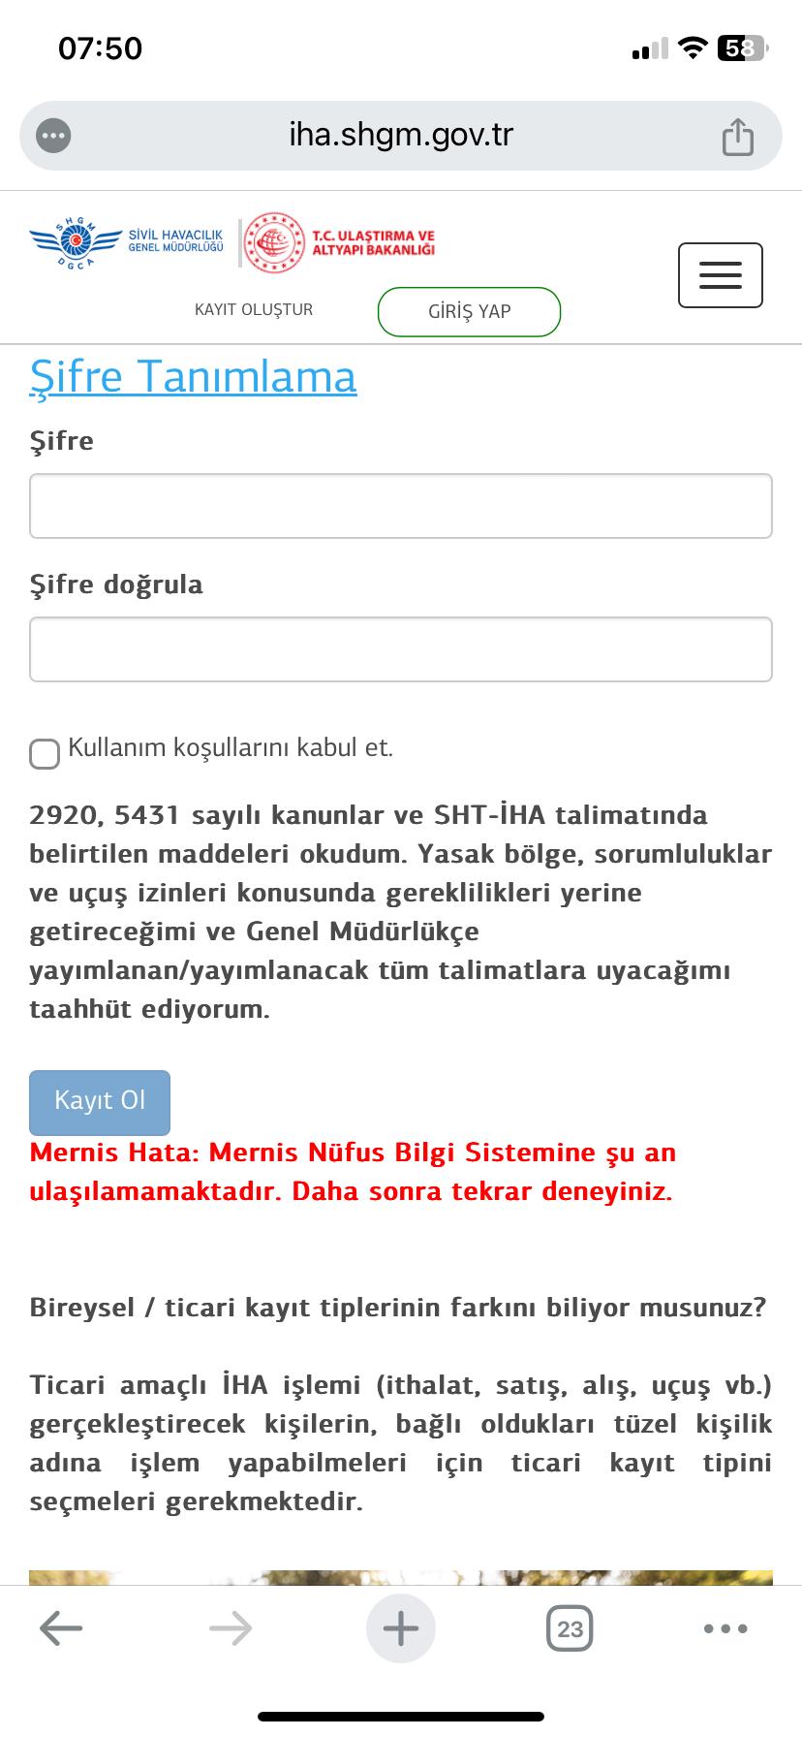Open the hamburger navigation menu
This screenshot has height=1737, width=802.
[720, 274]
